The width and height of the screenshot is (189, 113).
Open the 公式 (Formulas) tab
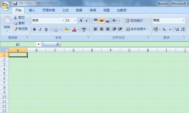[65, 10]
